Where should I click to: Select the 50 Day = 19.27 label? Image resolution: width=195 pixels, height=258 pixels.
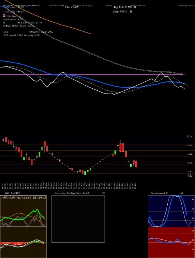pos(15,12)
